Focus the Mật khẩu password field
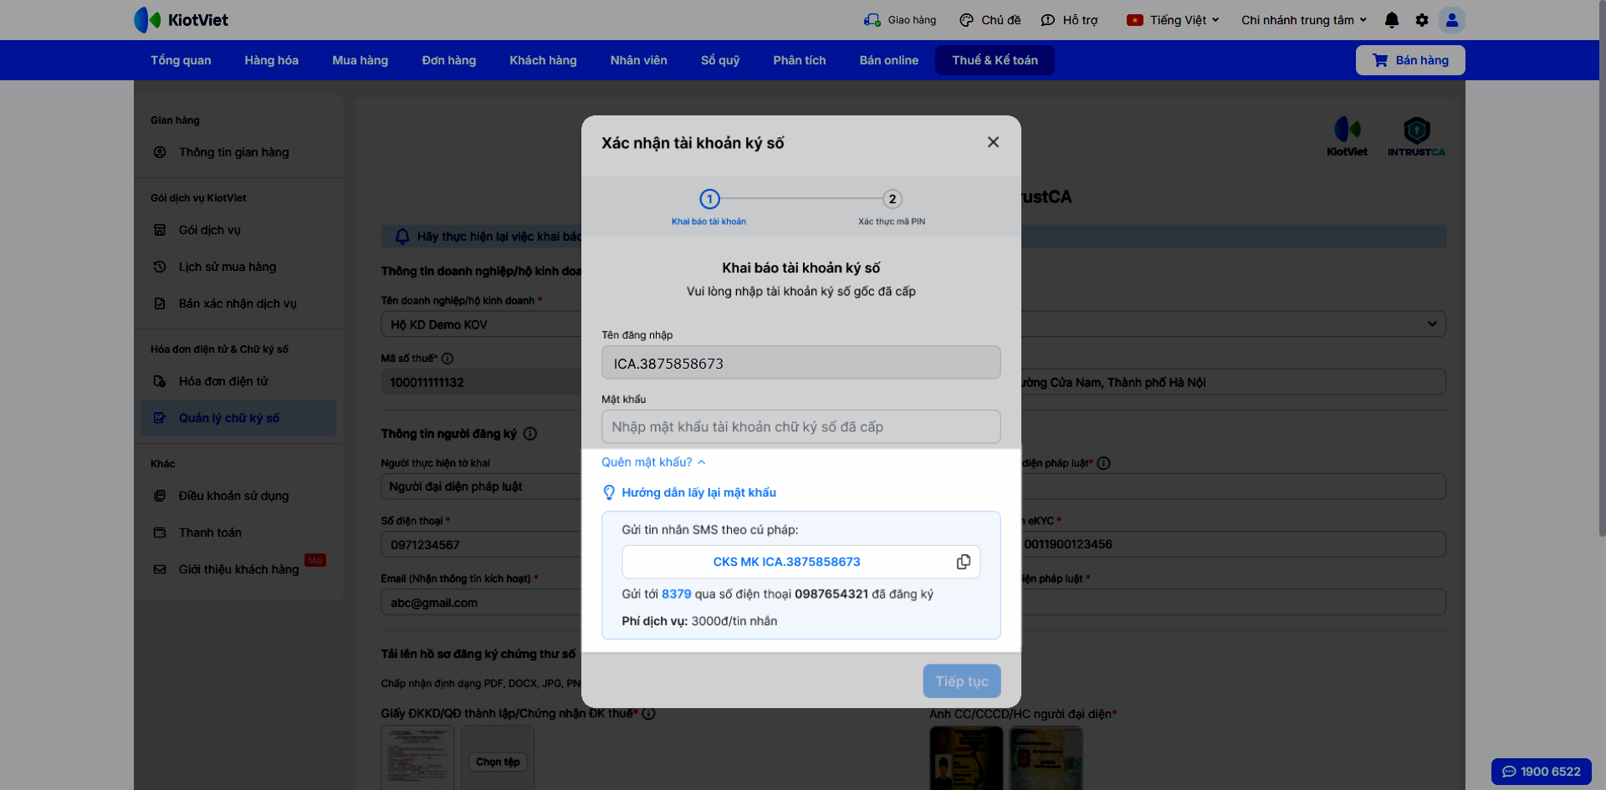Viewport: 1606px width, 790px height. (801, 426)
